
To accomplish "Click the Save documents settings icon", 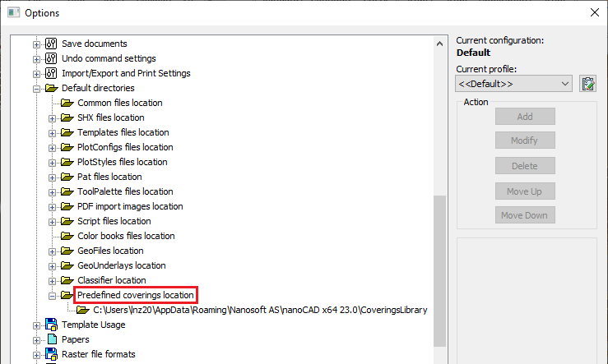I will (51, 44).
